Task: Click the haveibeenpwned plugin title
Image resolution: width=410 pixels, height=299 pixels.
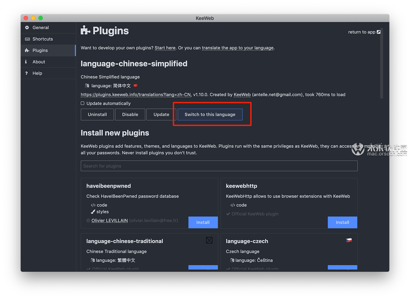Action: (109, 186)
